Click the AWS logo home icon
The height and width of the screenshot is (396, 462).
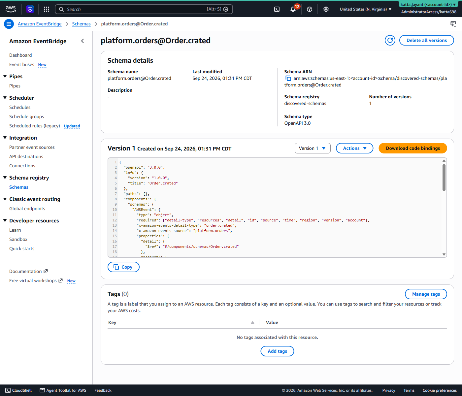coord(11,9)
